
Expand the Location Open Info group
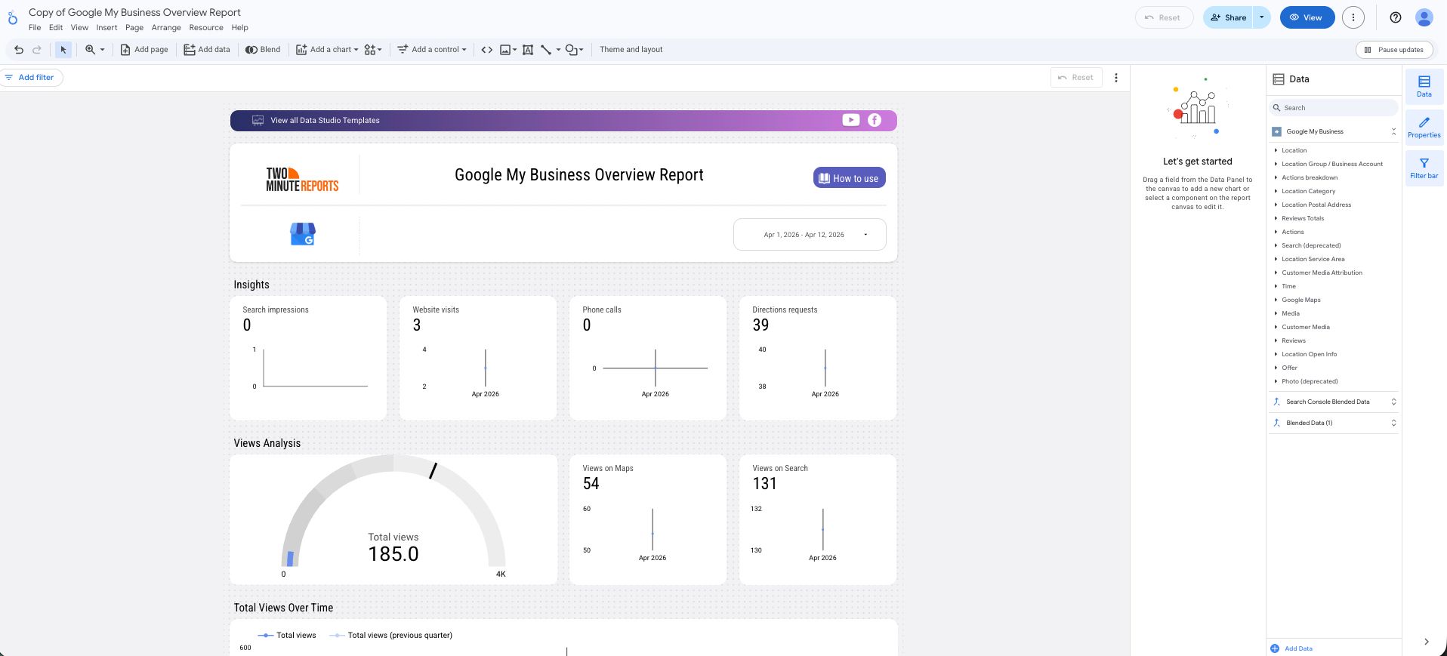coord(1276,354)
